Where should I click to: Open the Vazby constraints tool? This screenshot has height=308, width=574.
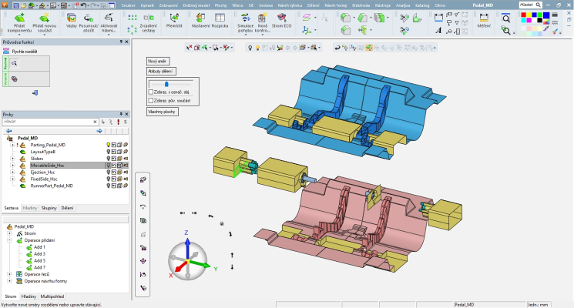coord(71,18)
